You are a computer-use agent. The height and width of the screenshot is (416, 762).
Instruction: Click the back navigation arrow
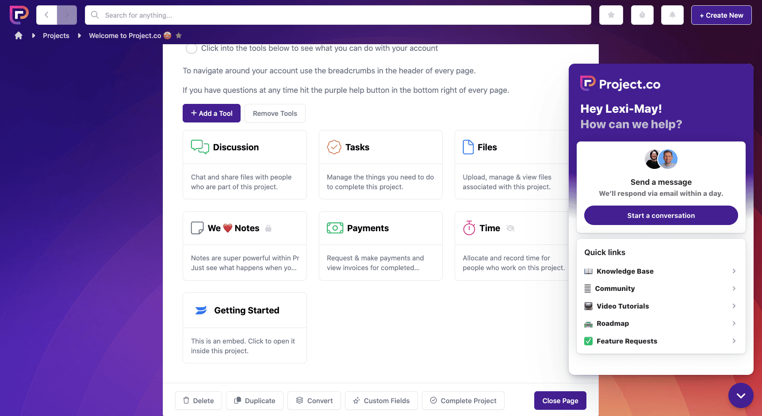coord(46,15)
